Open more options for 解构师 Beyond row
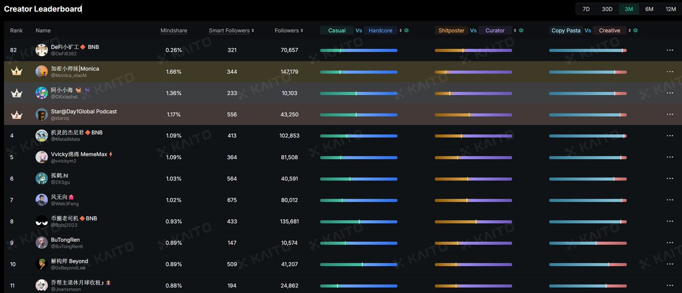Screen dimensions: 682x293 point(669,264)
